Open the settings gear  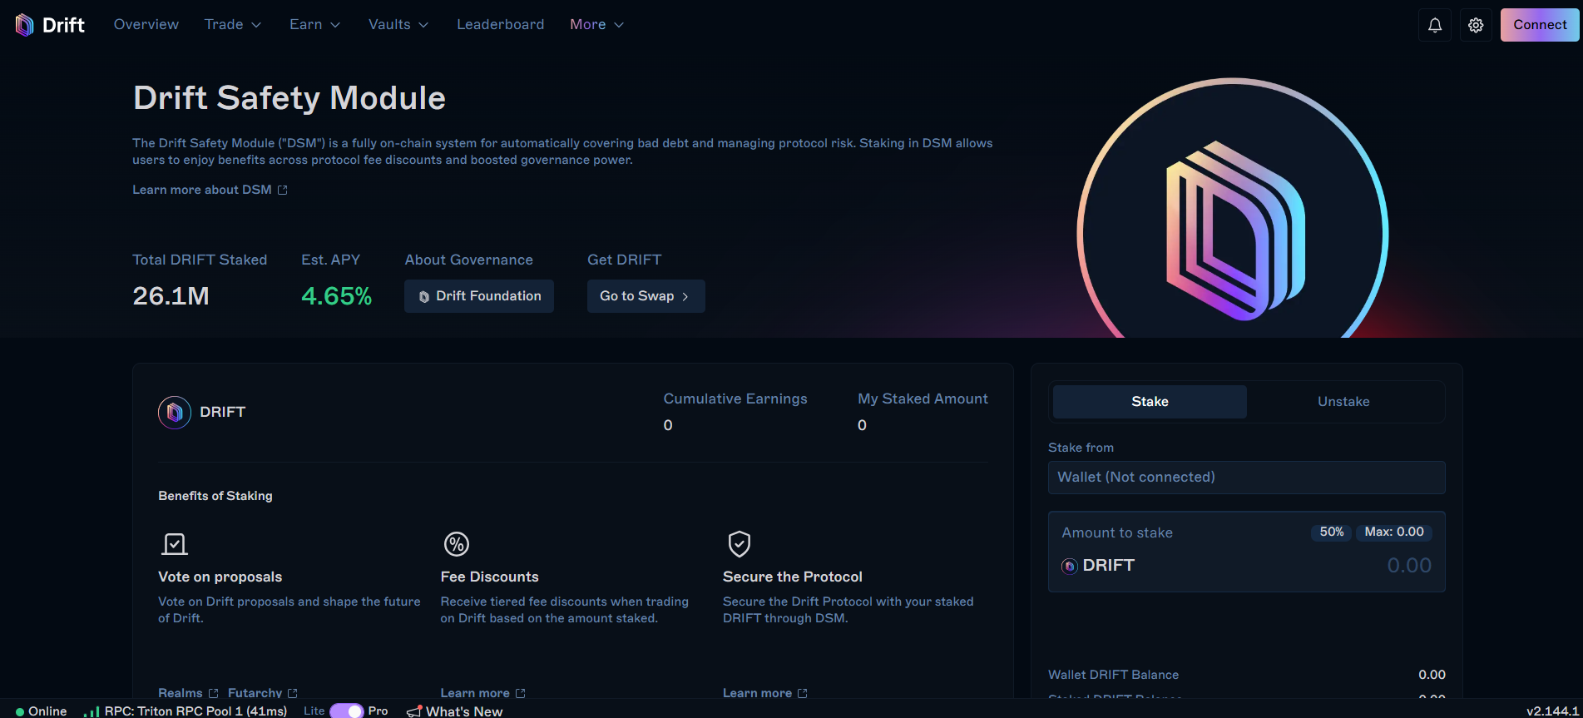tap(1476, 25)
